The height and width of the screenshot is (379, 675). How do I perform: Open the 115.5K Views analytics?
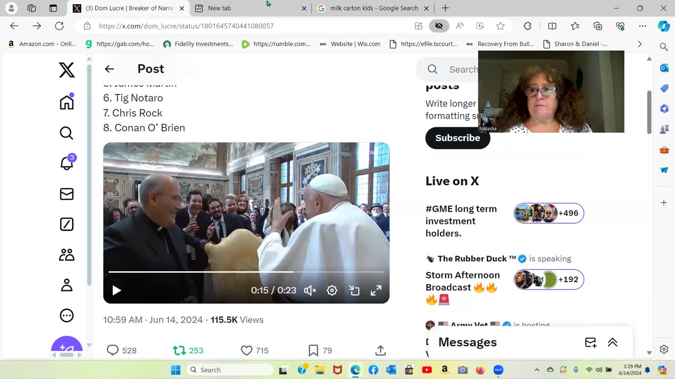pos(237,320)
